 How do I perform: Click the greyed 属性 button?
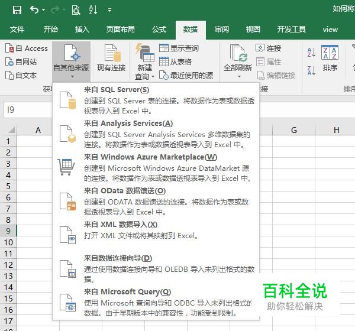[x=269, y=61]
